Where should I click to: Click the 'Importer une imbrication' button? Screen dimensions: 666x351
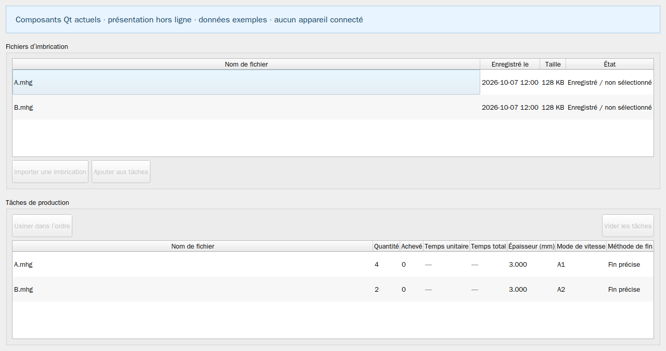coord(50,172)
